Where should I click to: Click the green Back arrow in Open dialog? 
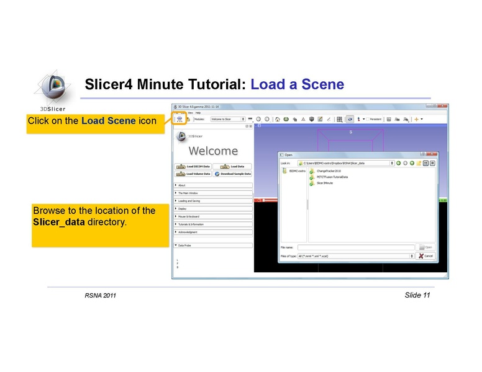point(398,163)
